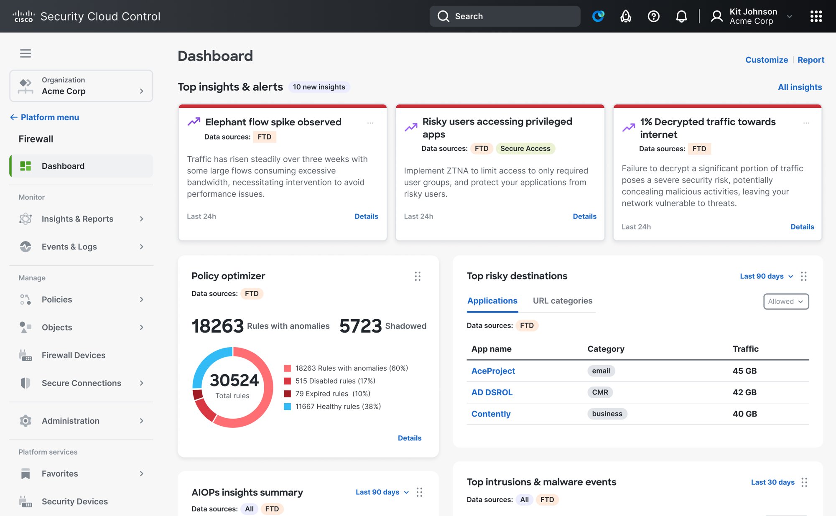836x516 pixels.
Task: Click the Security Devices sidebar icon
Action: click(x=25, y=501)
